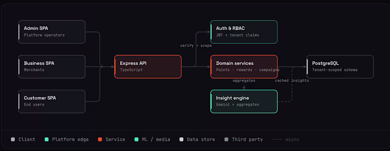The height and width of the screenshot is (151, 390).
Task: Select the PostgreSQL data store node
Action: click(x=340, y=67)
